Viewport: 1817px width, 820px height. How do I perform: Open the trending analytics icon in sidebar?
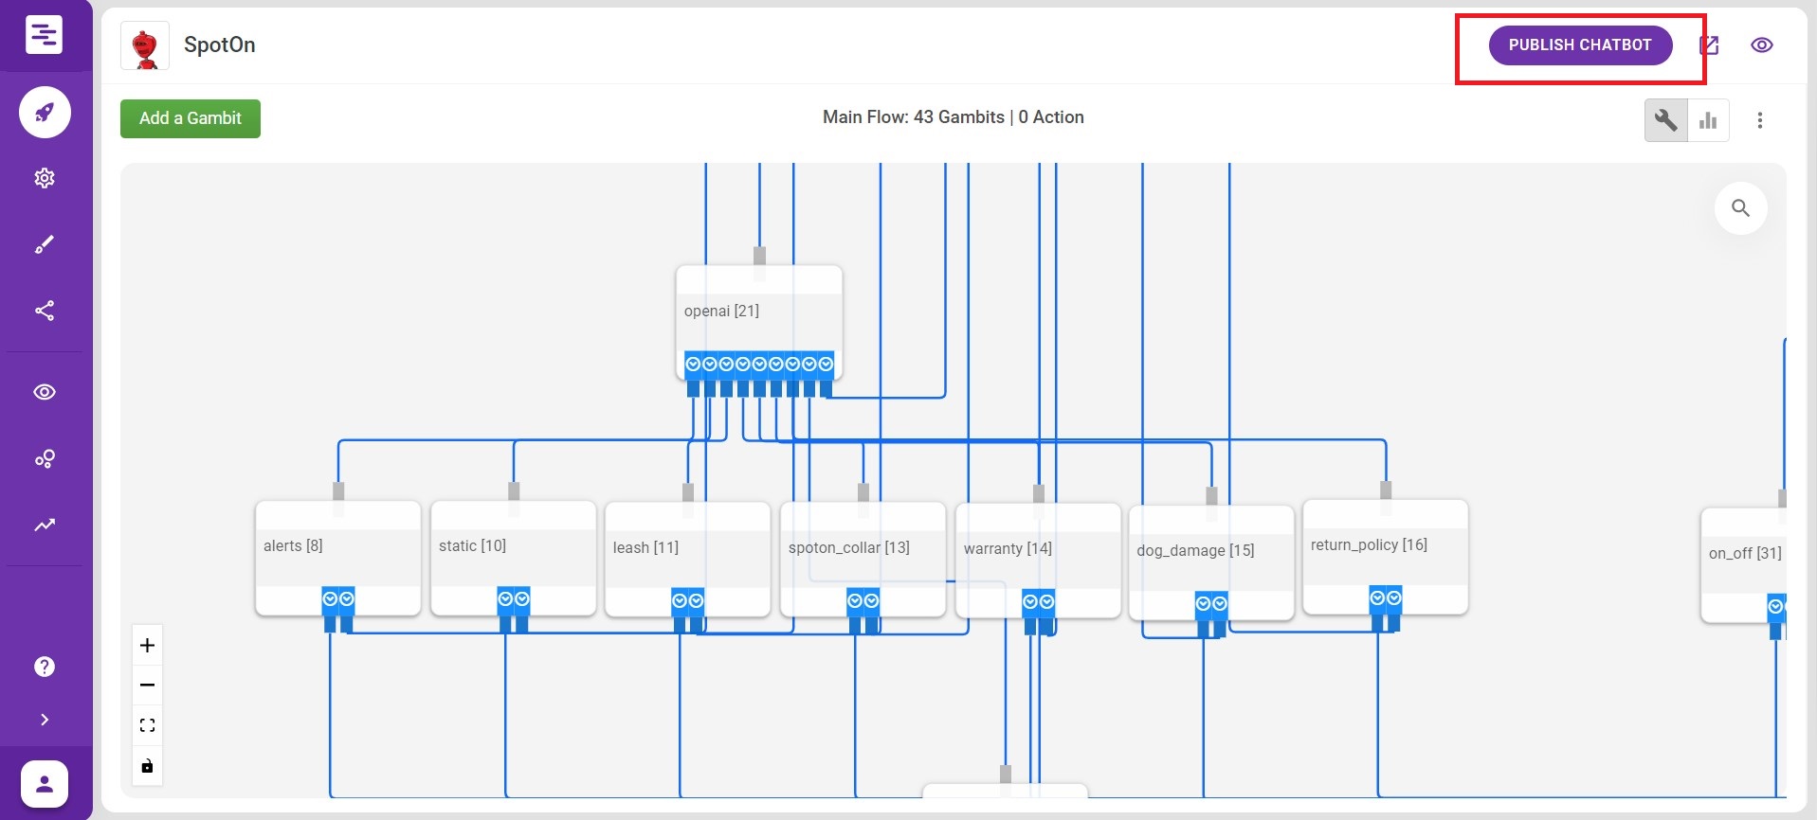tap(45, 525)
